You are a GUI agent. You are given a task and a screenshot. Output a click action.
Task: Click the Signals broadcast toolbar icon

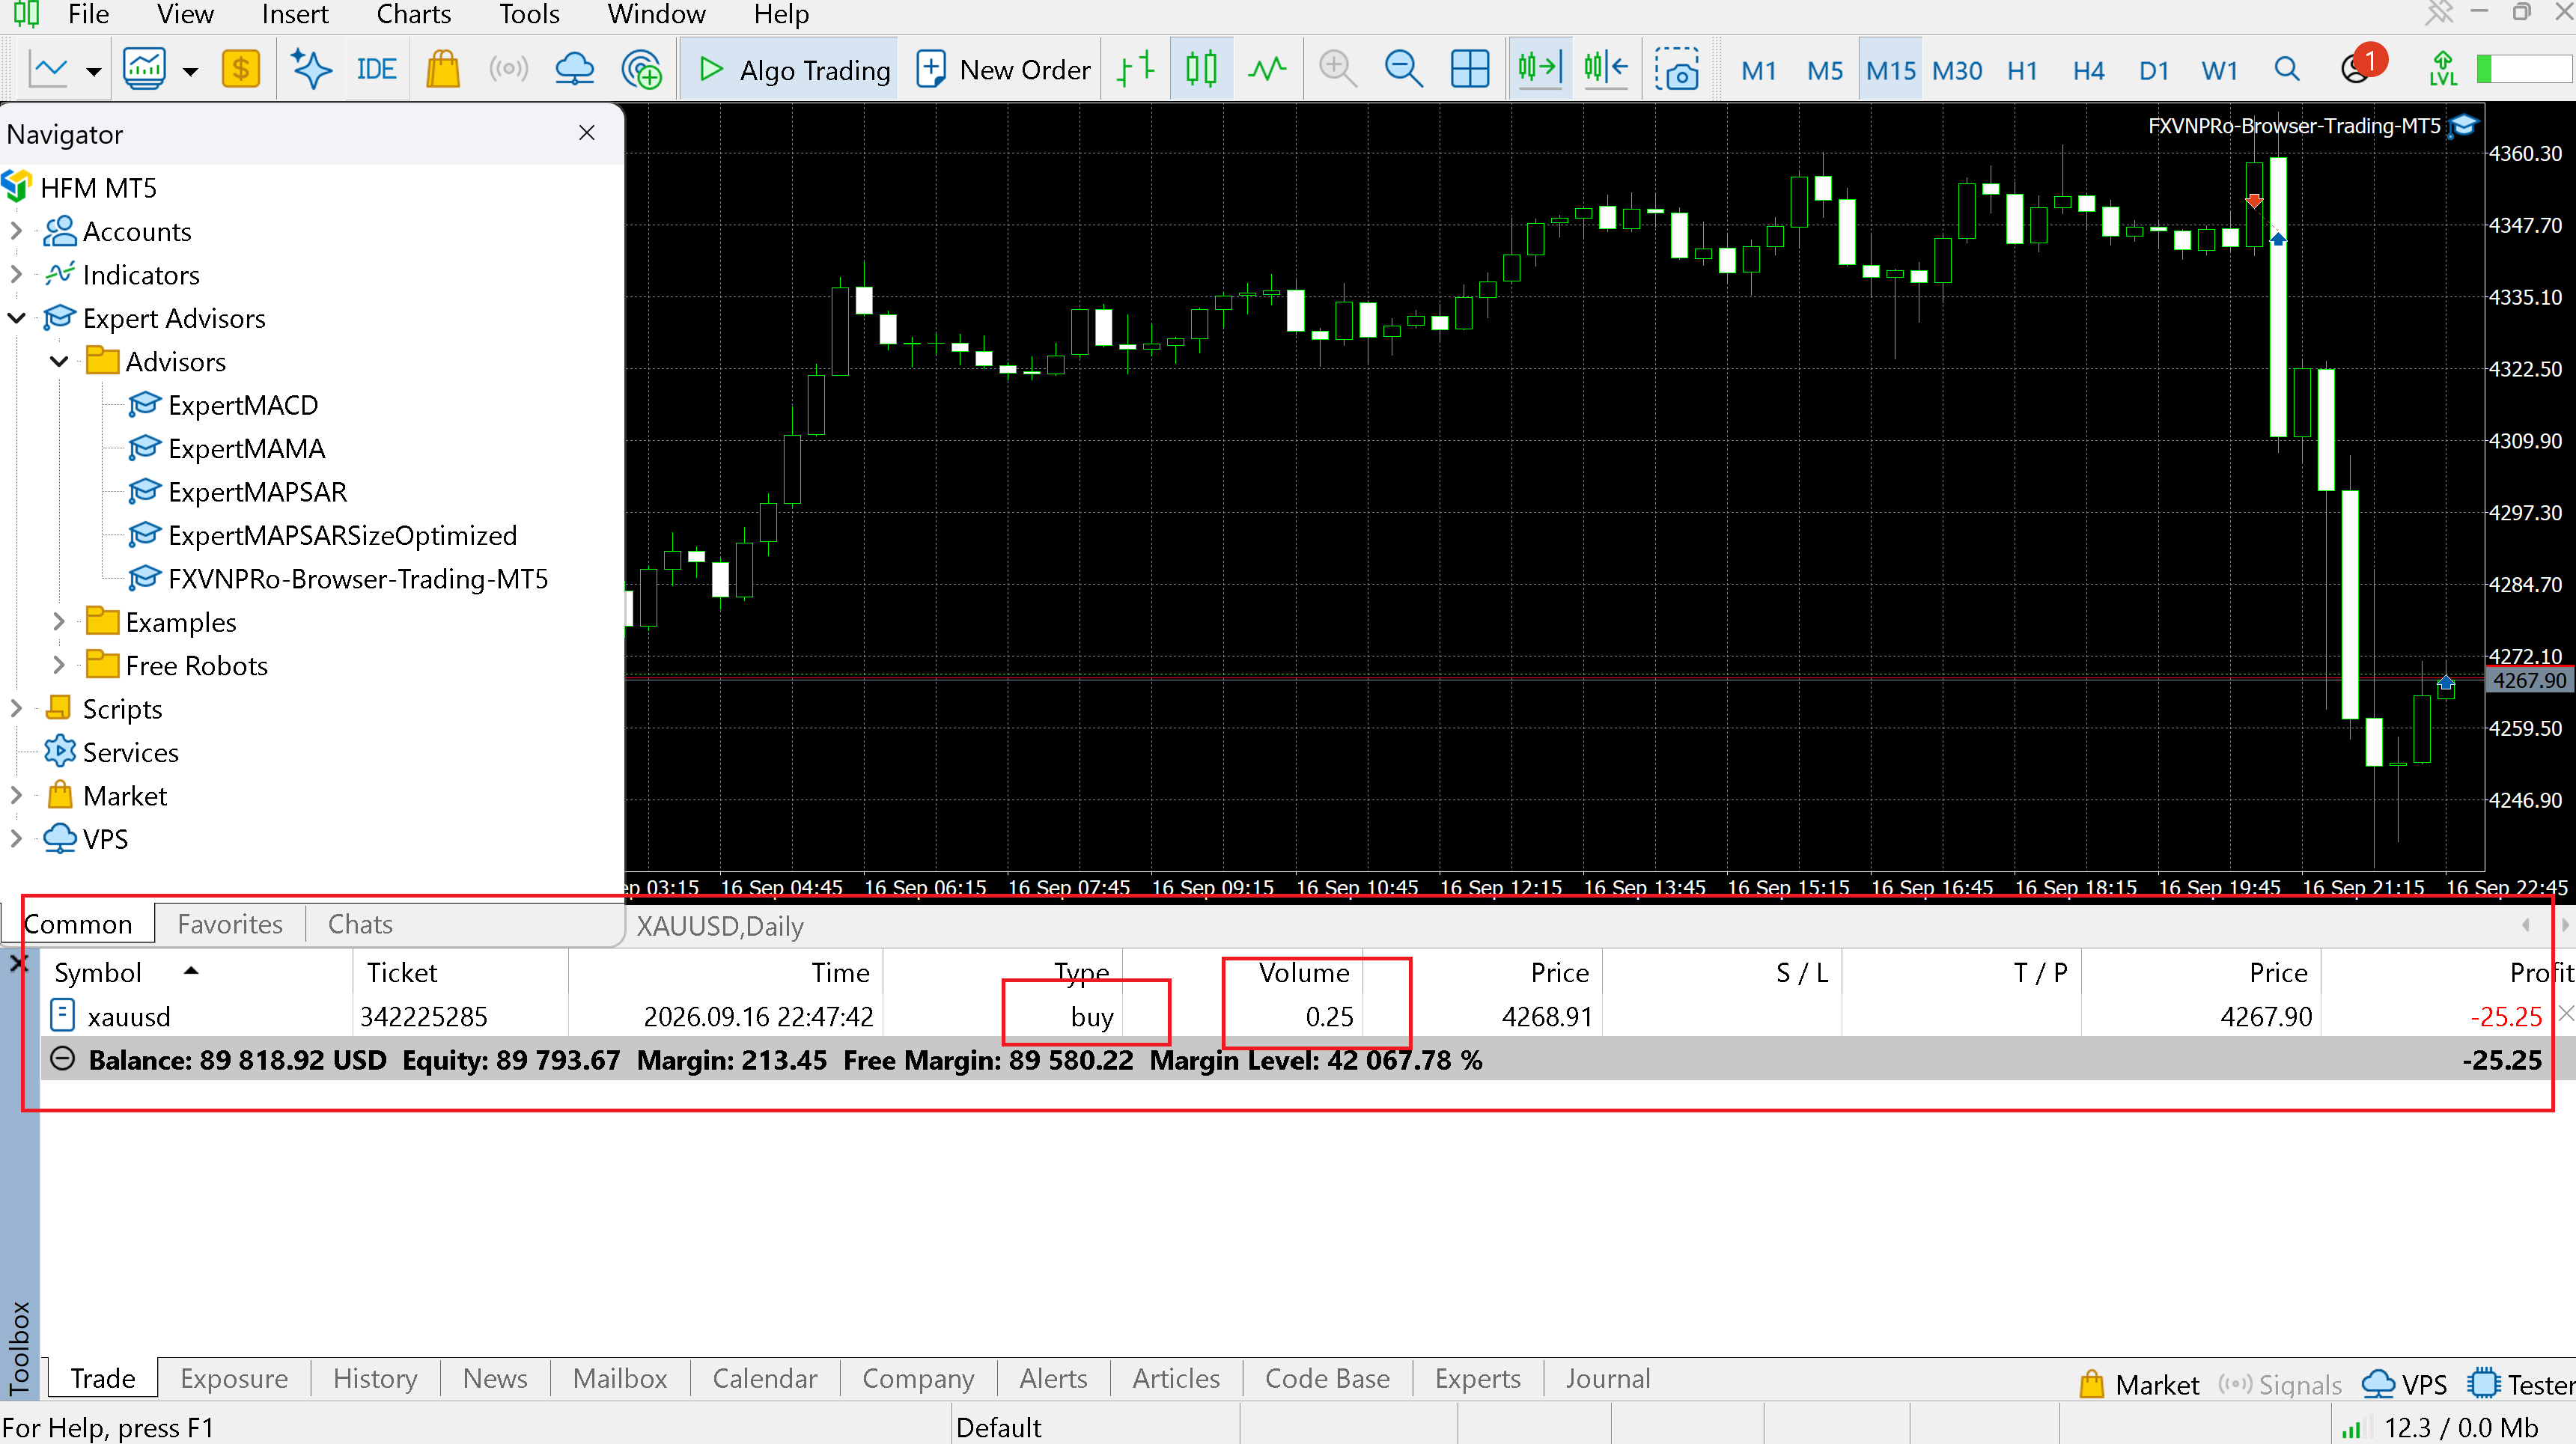coord(508,70)
